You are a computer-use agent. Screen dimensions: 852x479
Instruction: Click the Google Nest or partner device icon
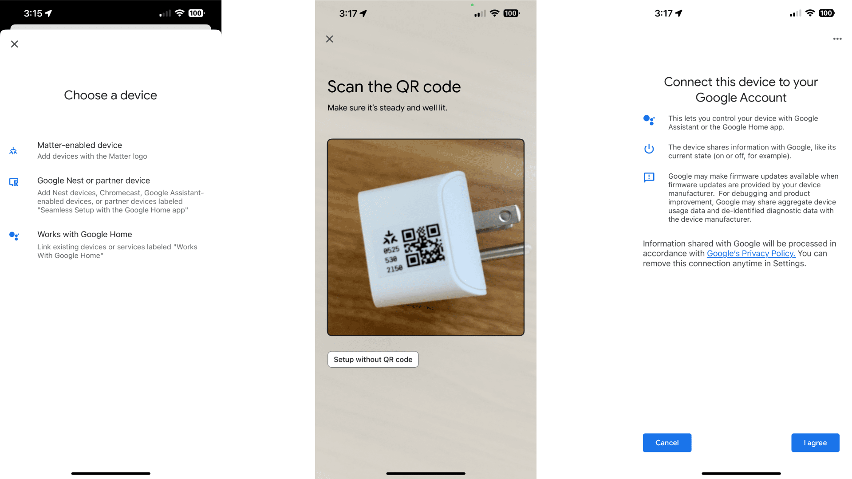(14, 181)
